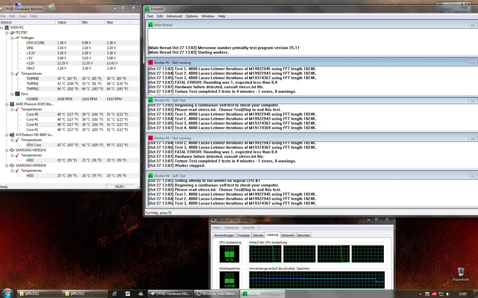
Task: Open the network tray icon
Action: pyautogui.click(x=441, y=294)
